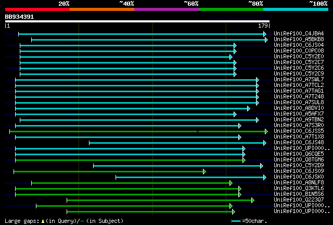The width and height of the screenshot is (333, 225).
Task: Select the UniRef100_C5Y2D9 label
Action: [x=299, y=166]
